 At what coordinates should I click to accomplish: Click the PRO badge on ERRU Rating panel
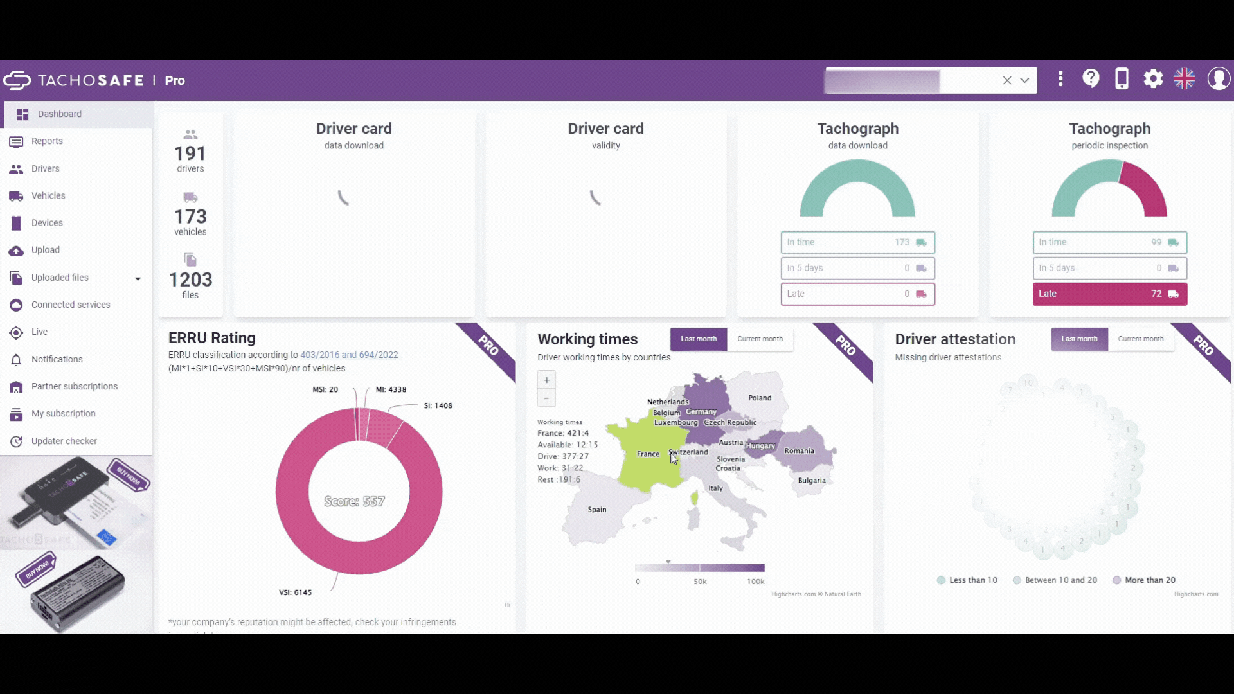(x=490, y=344)
